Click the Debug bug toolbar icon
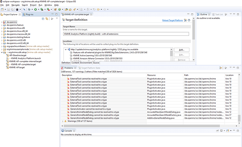The height and width of the screenshot is (147, 242). click(29, 9)
